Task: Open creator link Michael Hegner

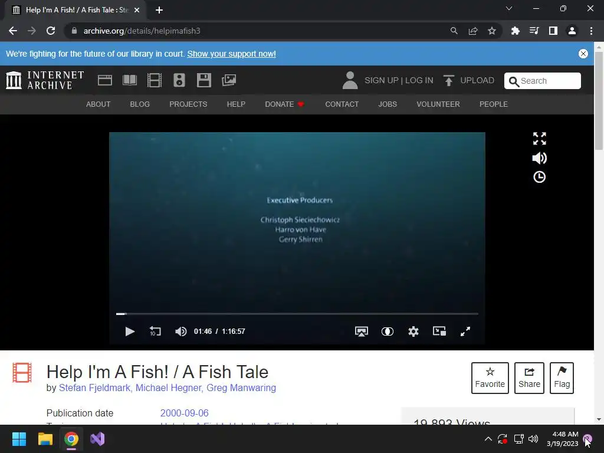Action: coord(169,388)
